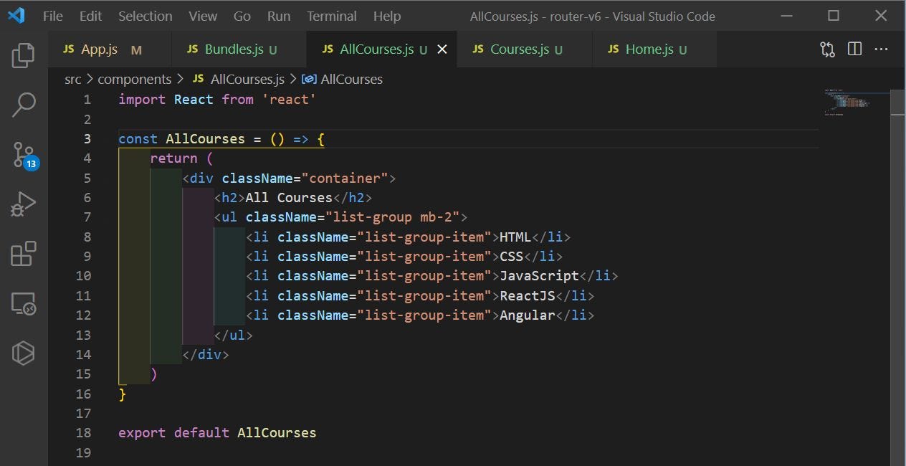Image resolution: width=906 pixels, height=466 pixels.
Task: Click the import keyword on line 1
Action: point(142,99)
